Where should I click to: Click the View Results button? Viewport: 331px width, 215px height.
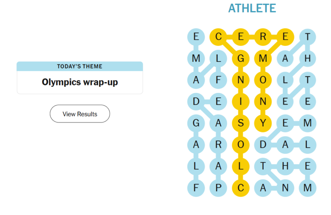[80, 114]
